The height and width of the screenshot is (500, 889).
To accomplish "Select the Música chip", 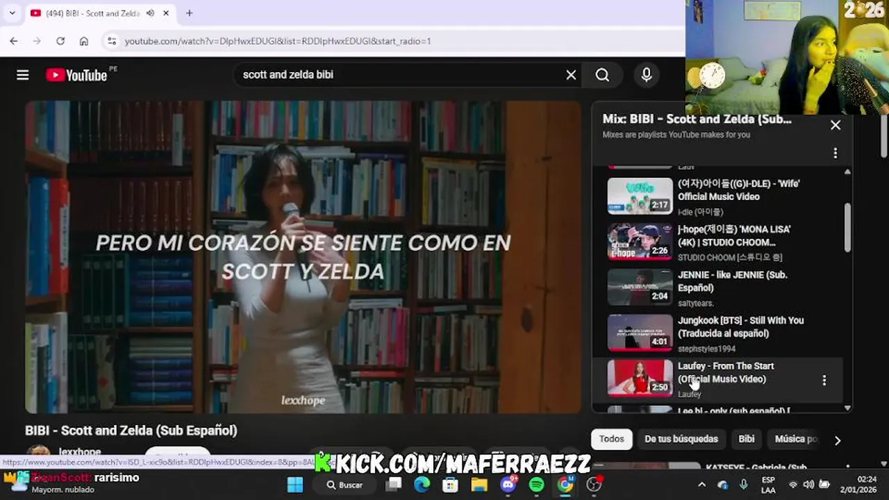I will click(x=795, y=439).
